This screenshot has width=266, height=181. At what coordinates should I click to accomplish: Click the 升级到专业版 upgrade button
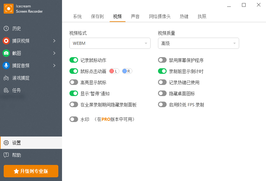(31, 171)
